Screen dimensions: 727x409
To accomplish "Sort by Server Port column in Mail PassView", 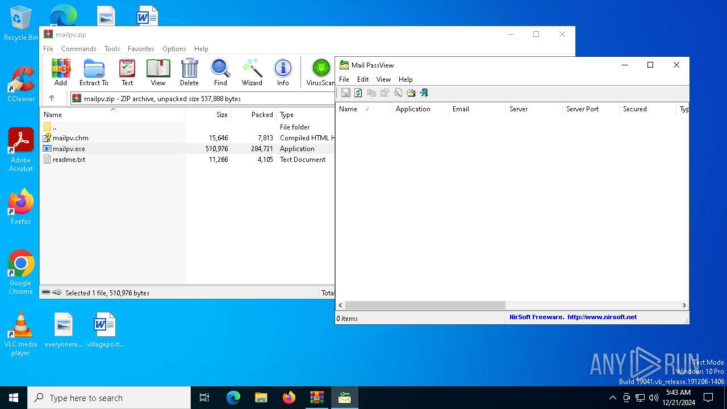I will point(591,109).
